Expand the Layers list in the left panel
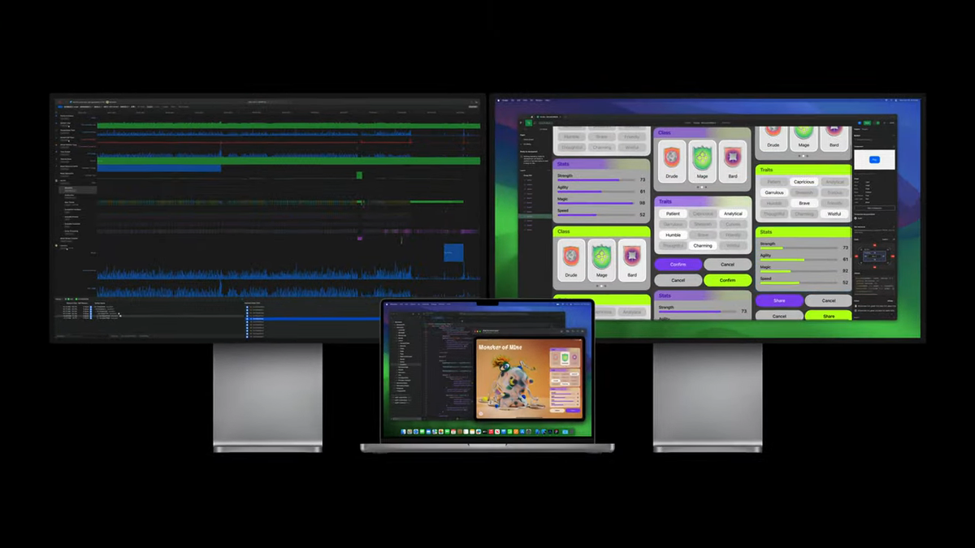 [x=521, y=170]
